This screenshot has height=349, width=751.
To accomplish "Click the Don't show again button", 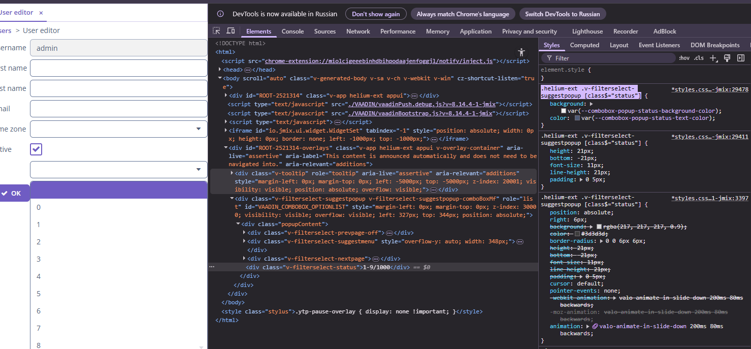I will click(x=376, y=14).
